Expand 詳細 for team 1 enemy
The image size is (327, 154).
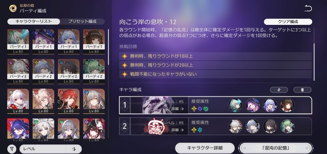click(x=178, y=109)
